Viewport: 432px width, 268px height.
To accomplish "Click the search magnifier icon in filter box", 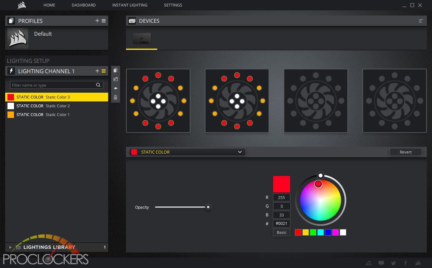I will pos(98,85).
